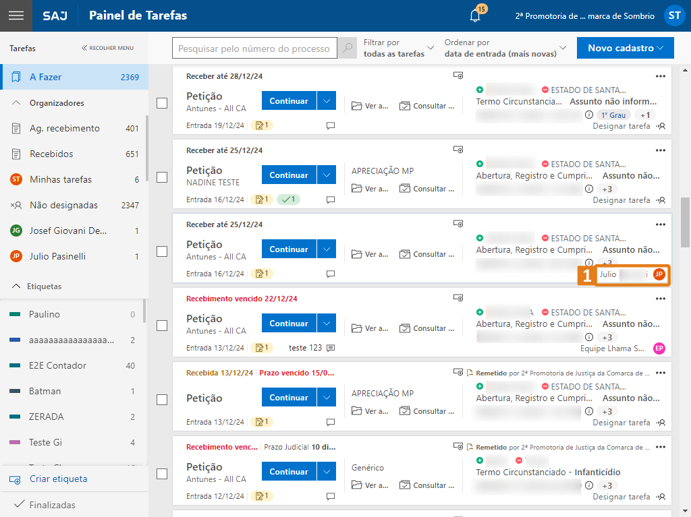
Task: Click comment icon beside 'teste 123'
Action: (331, 348)
